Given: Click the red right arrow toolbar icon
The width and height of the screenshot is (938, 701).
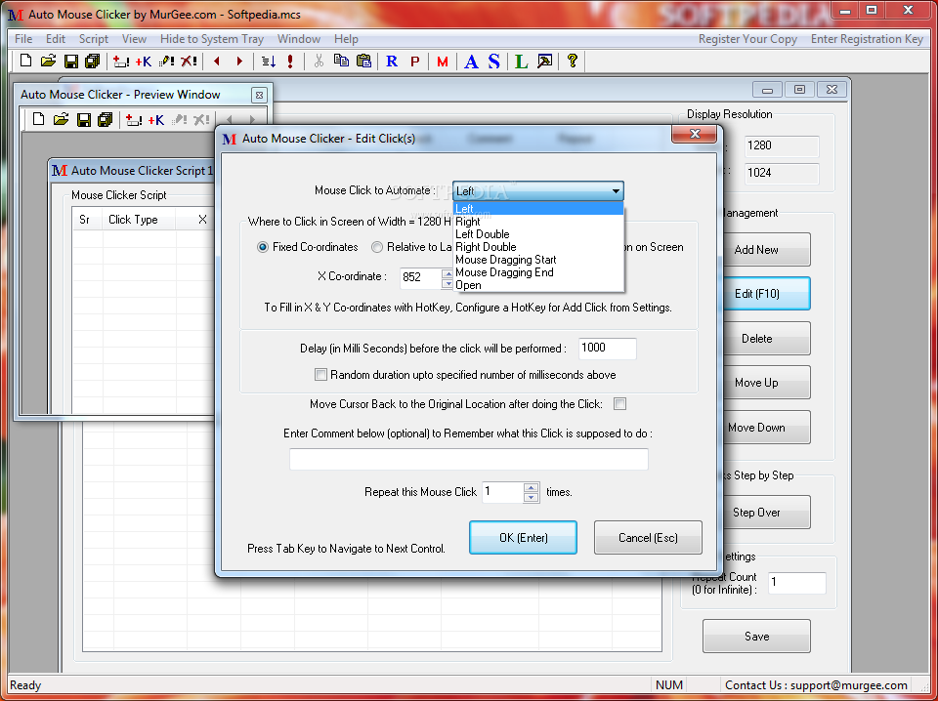Looking at the screenshot, I should pyautogui.click(x=239, y=61).
